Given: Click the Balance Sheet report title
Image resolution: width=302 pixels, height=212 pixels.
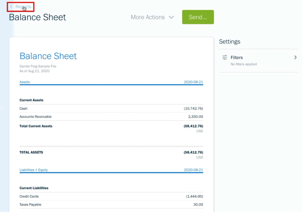Looking at the screenshot, I should coord(48,56).
